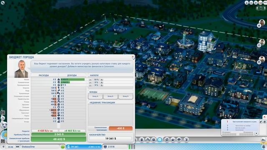Click the 48 632 $ monthly profit bar

58,139
